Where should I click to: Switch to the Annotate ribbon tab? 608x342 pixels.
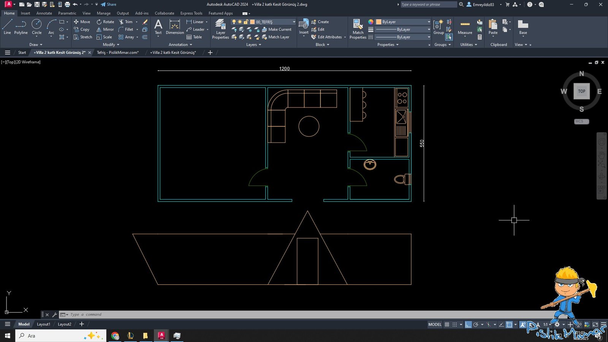(44, 13)
